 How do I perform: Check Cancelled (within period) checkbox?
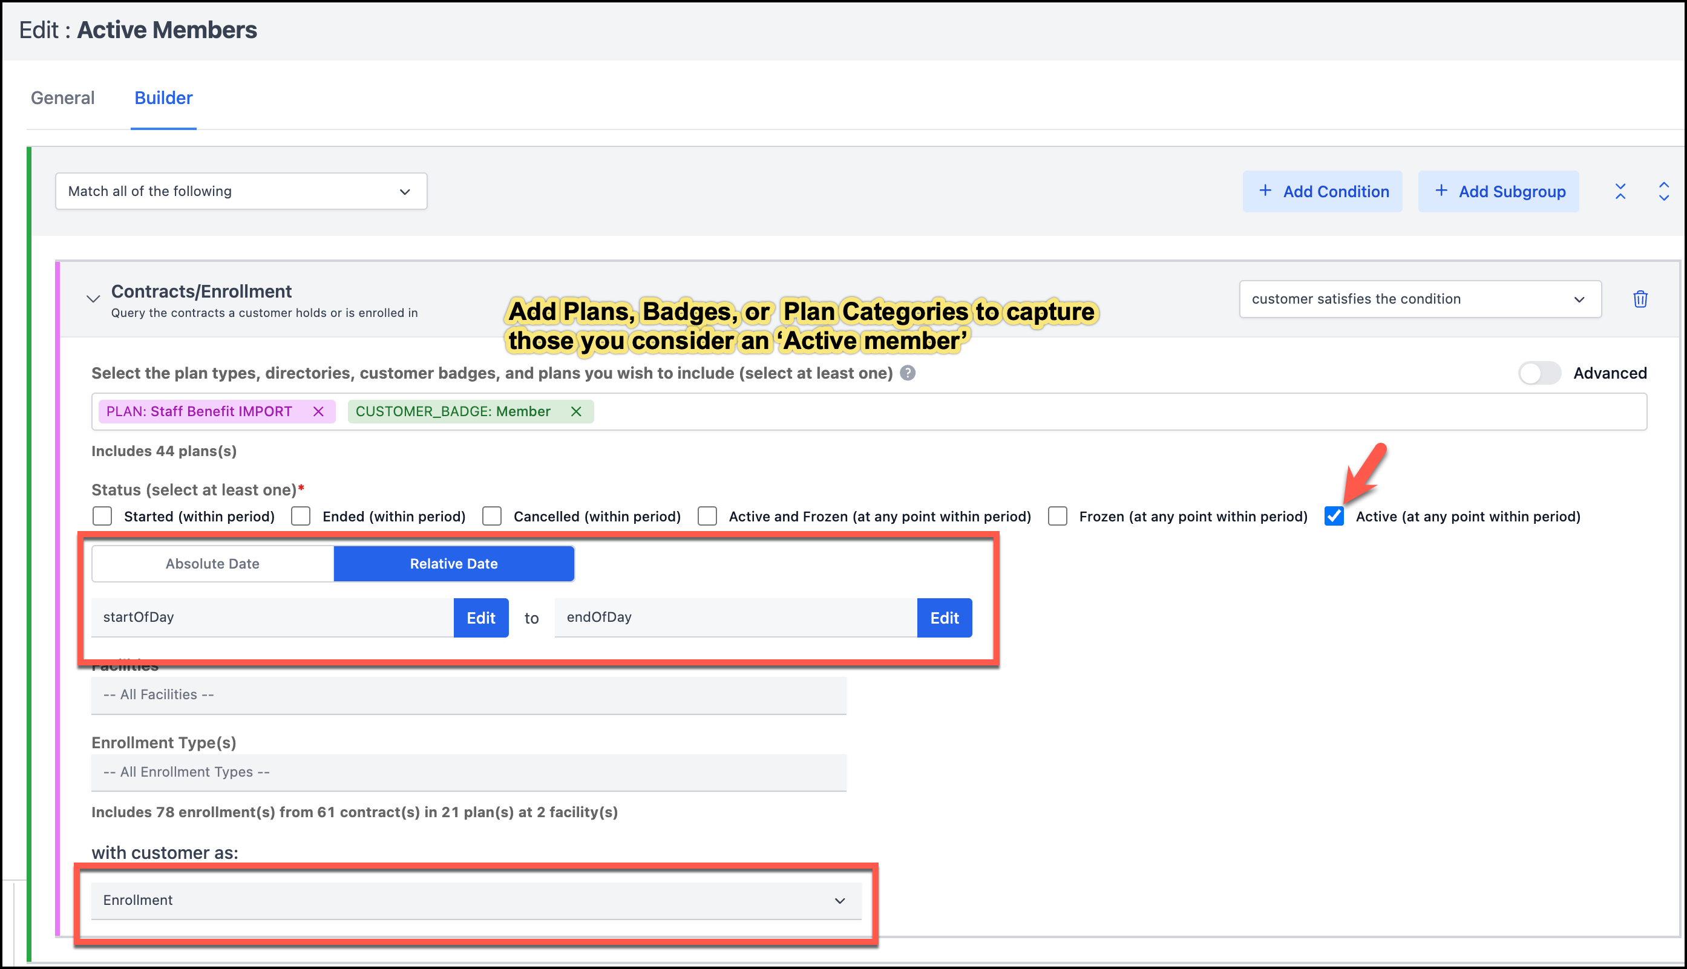(x=492, y=517)
